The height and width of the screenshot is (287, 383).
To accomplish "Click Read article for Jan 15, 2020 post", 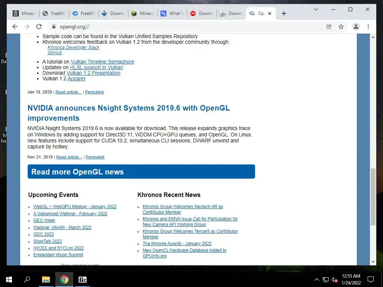I will click(x=68, y=92).
